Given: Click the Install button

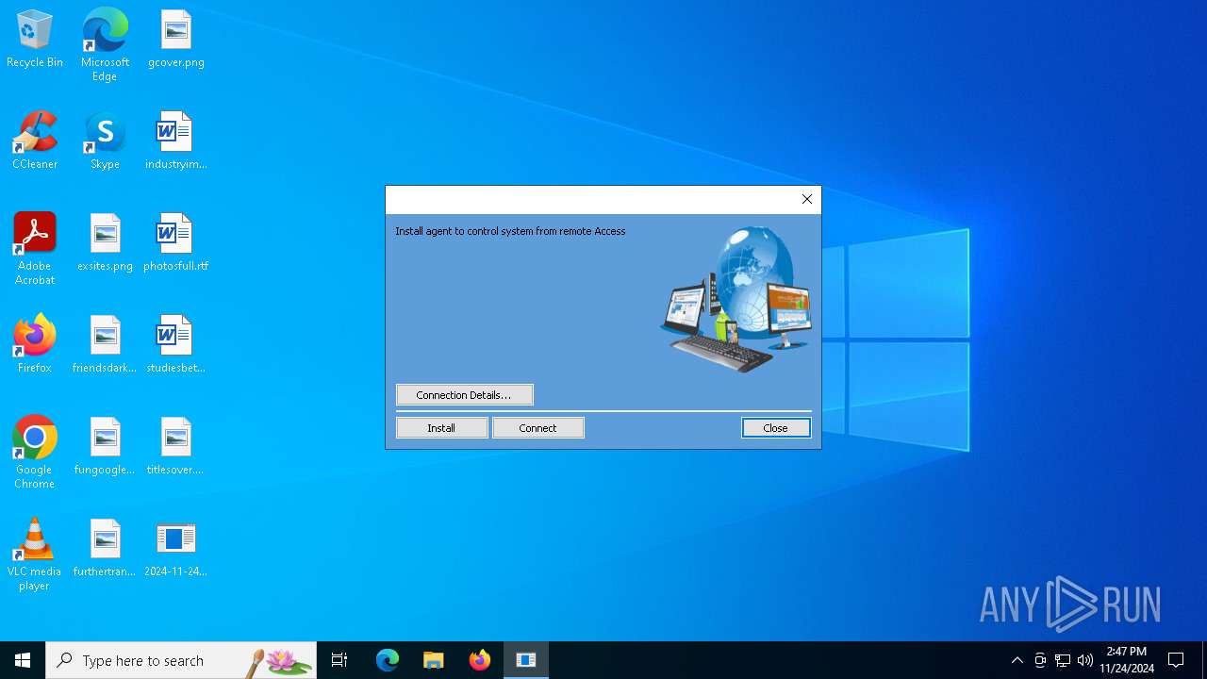Looking at the screenshot, I should point(441,428).
